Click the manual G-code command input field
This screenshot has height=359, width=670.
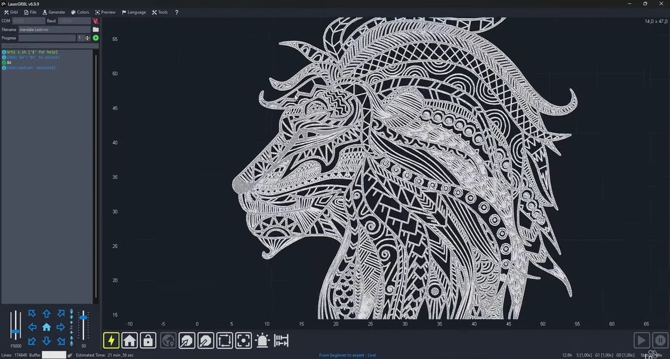[x=49, y=46]
